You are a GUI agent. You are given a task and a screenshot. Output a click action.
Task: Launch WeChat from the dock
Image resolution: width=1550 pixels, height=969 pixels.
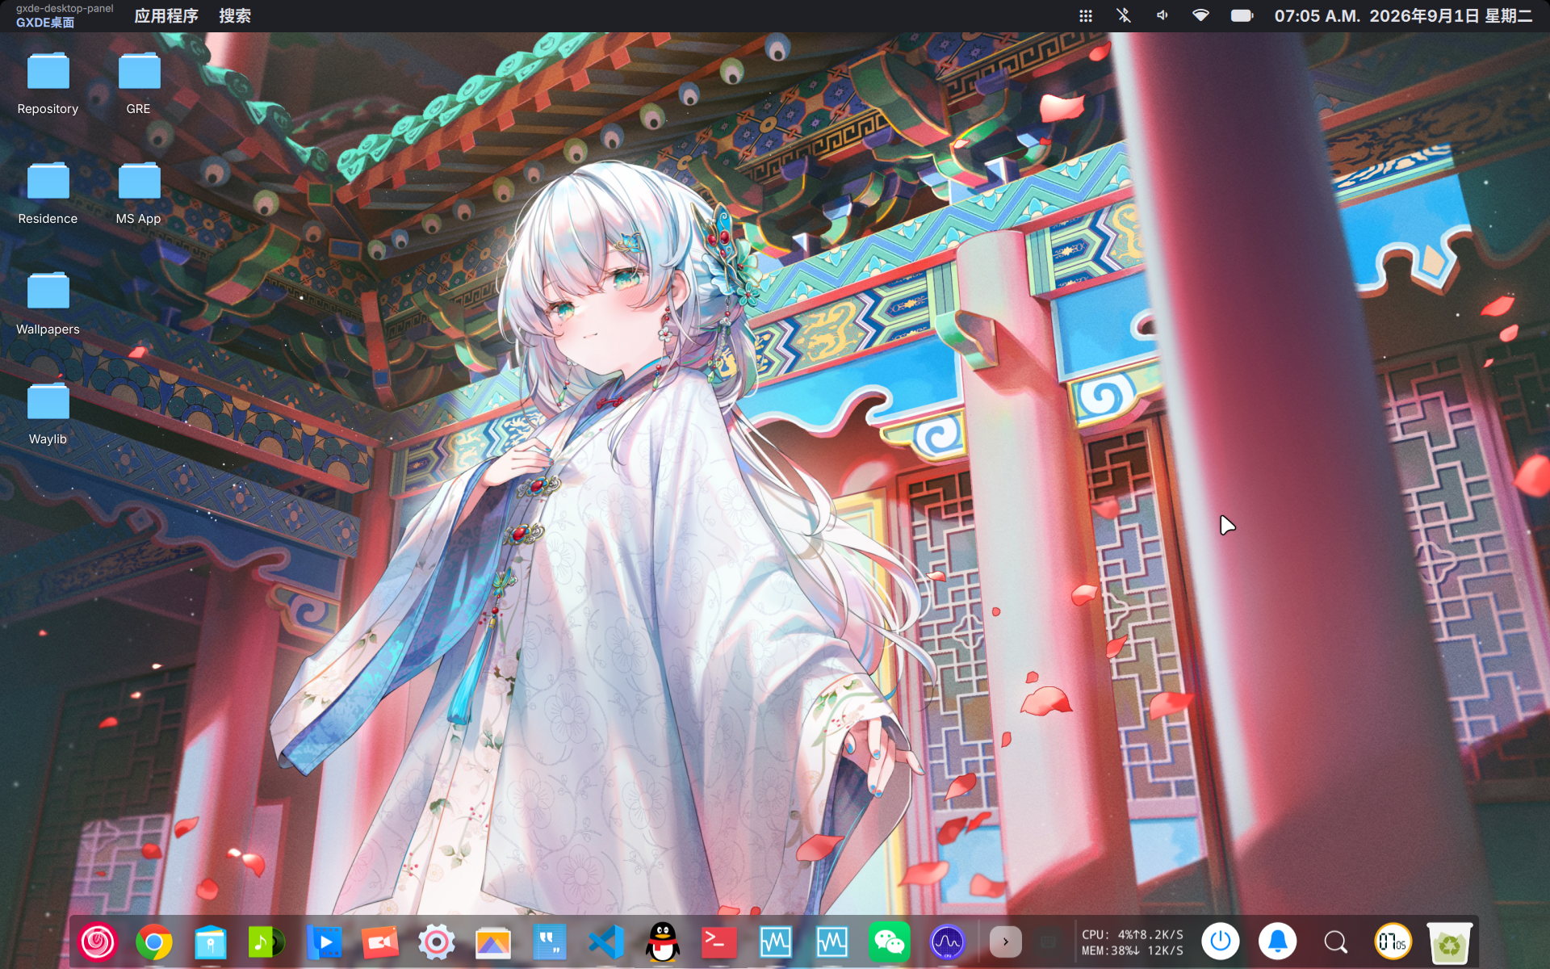(x=889, y=942)
